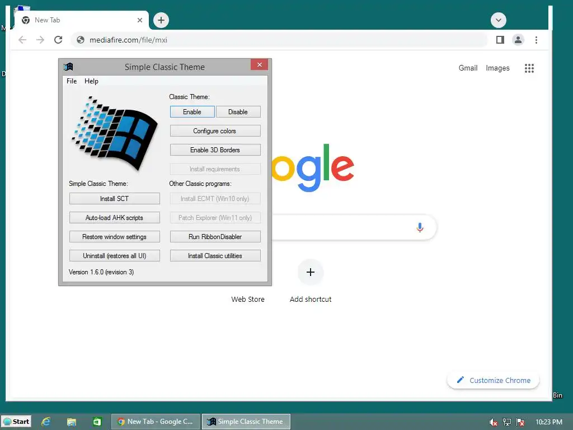Viewport: 573px width, 430px height.
Task: Click the Google search box
Action: coord(354,227)
